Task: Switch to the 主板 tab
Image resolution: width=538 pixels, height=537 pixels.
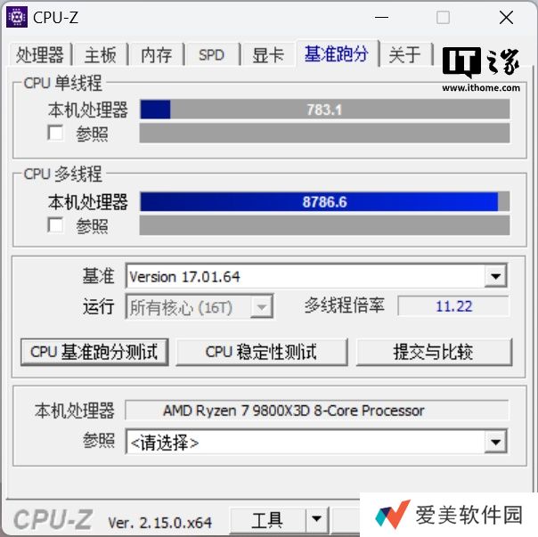Action: point(100,54)
